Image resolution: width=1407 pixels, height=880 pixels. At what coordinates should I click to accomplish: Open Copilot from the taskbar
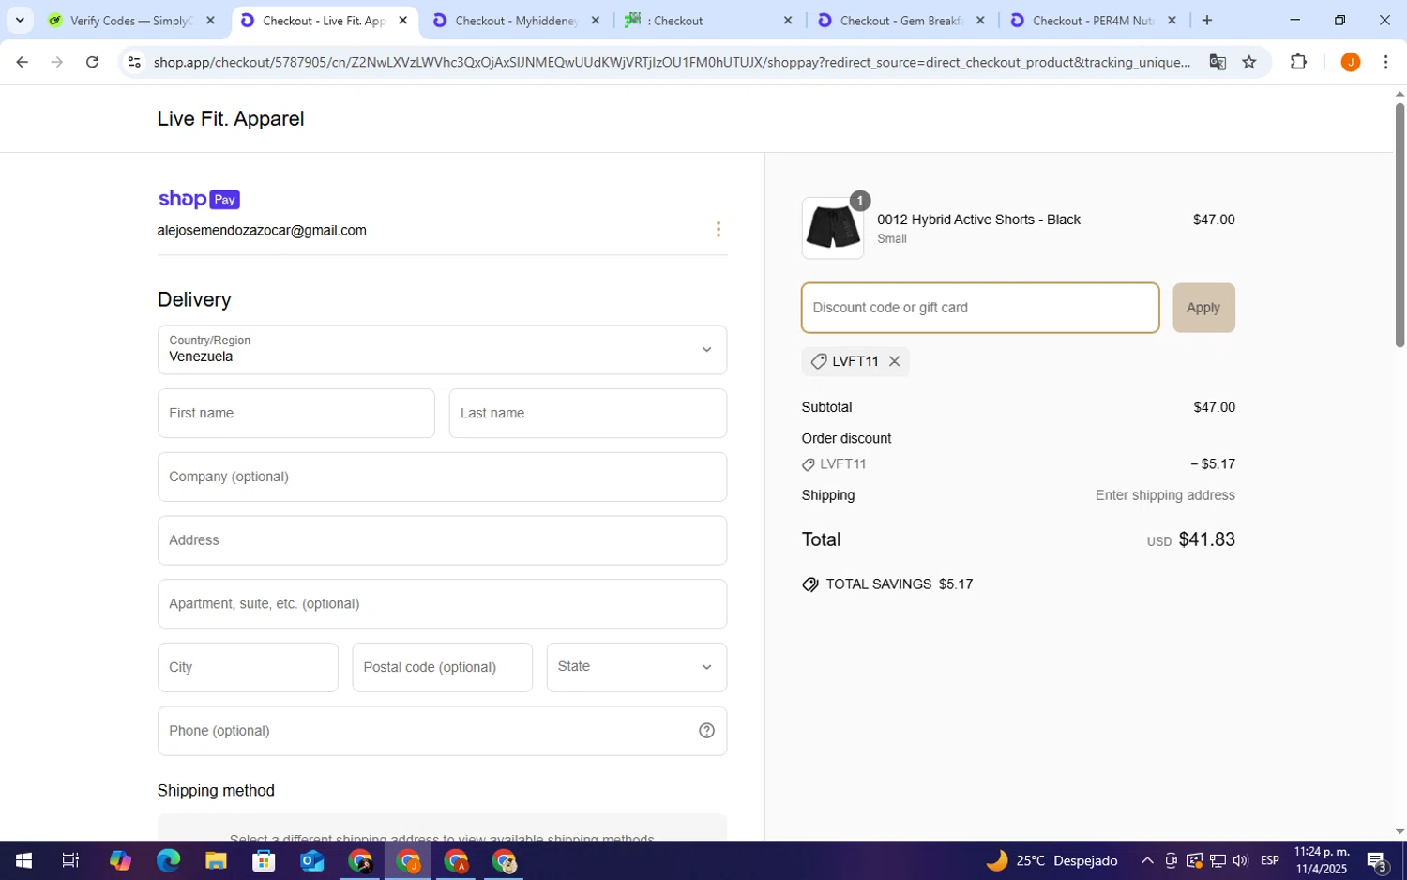click(x=120, y=860)
